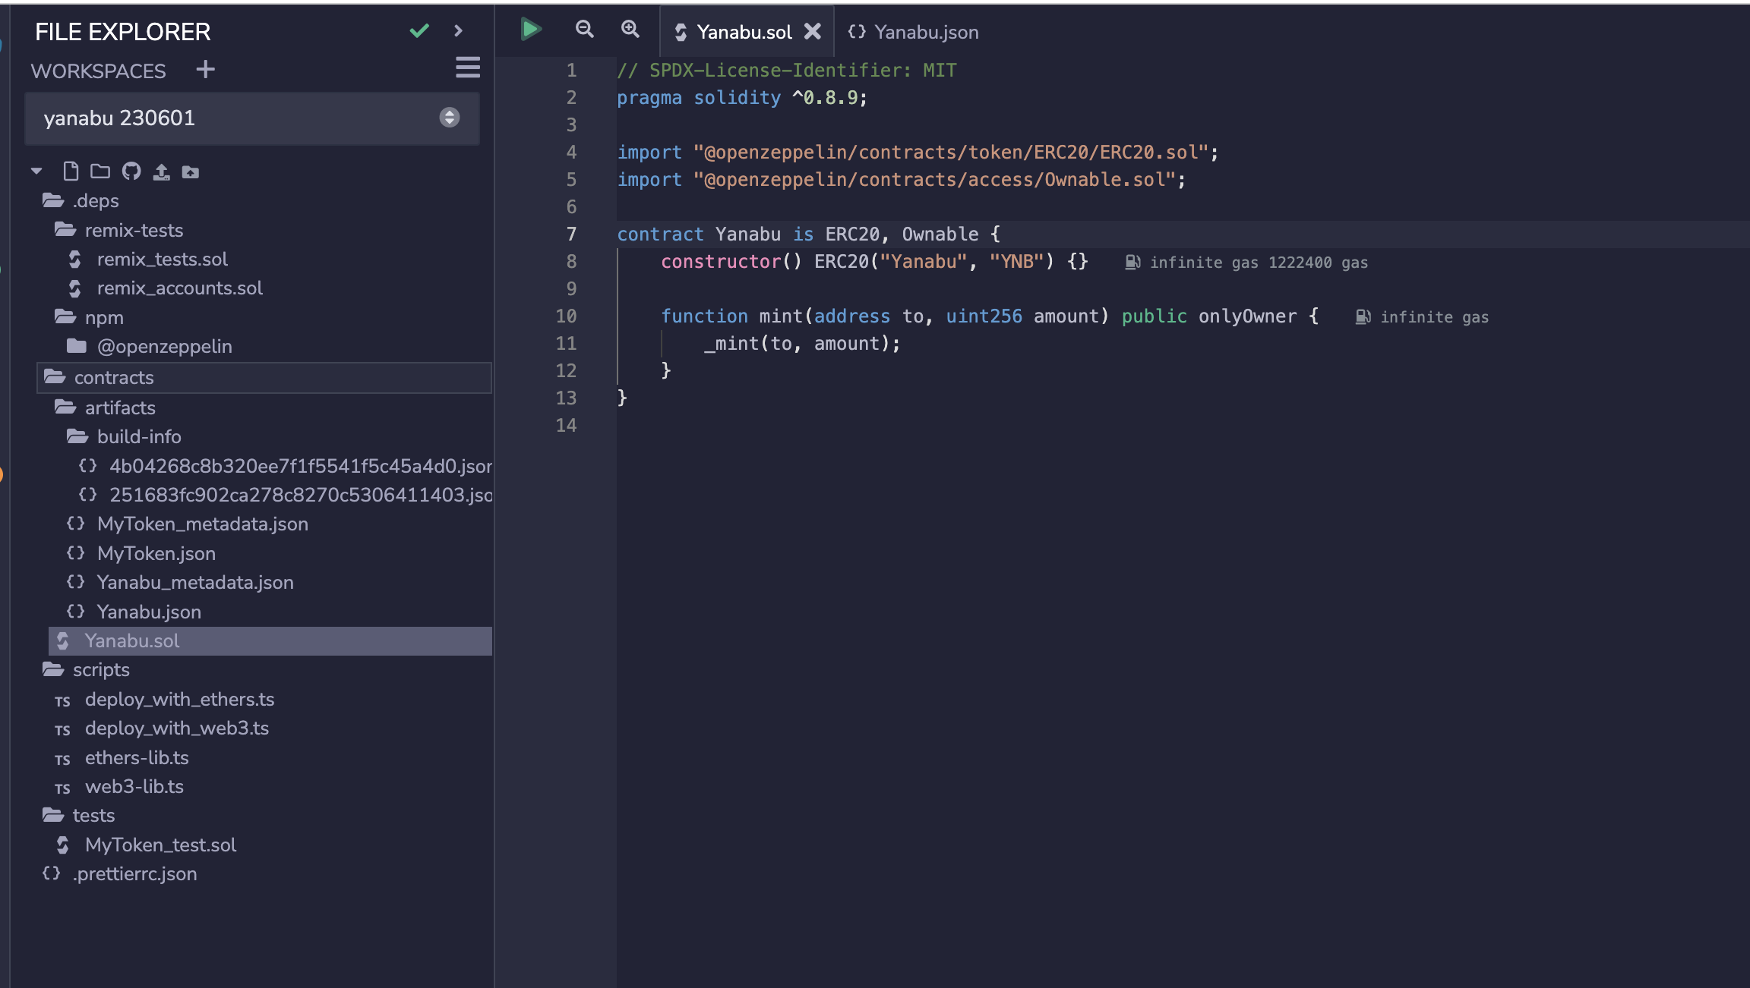Click the add workspace plus icon
The image size is (1750, 988).
point(205,70)
